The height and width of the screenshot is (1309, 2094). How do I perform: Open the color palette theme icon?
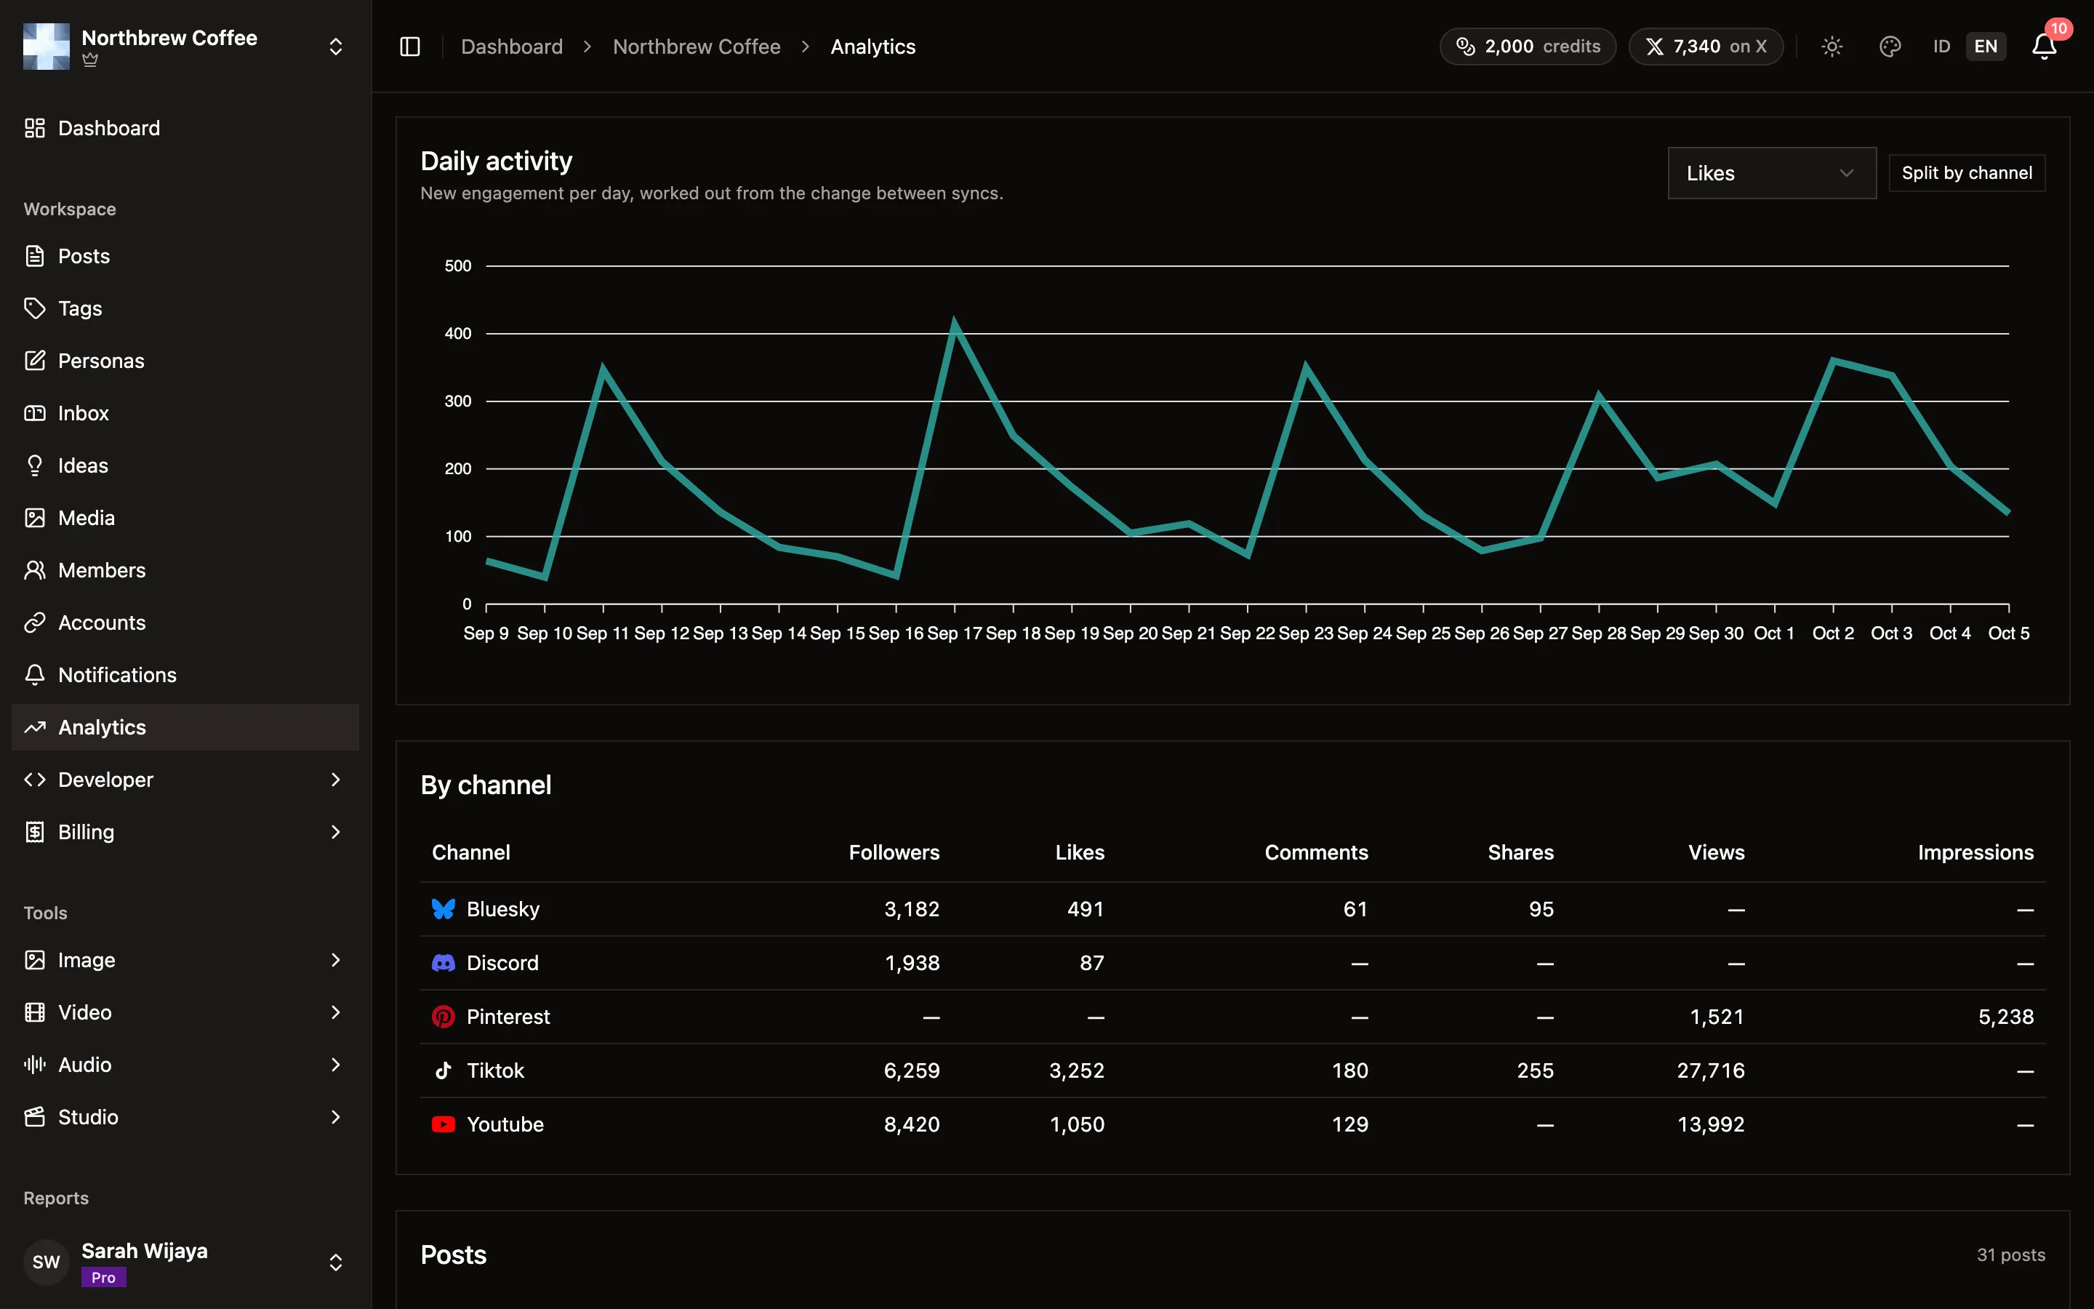pos(1890,47)
